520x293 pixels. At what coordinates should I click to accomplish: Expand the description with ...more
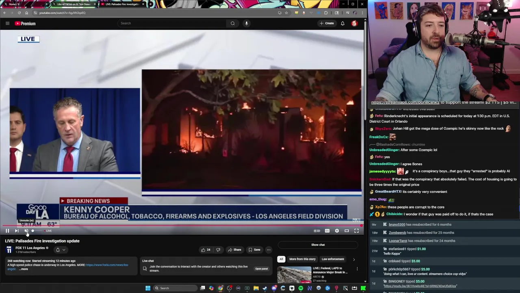coord(24,269)
